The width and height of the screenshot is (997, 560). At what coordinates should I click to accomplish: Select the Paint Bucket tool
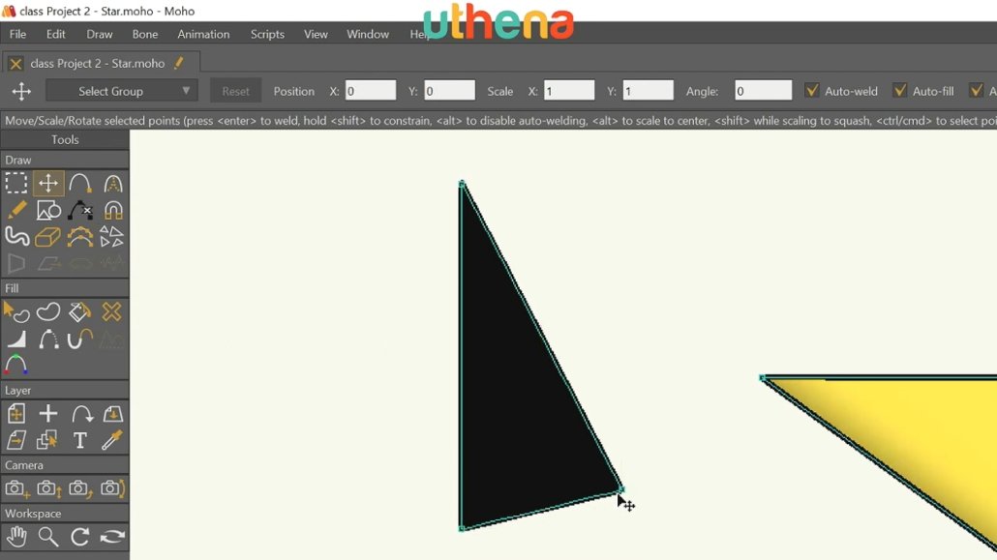[x=80, y=312]
